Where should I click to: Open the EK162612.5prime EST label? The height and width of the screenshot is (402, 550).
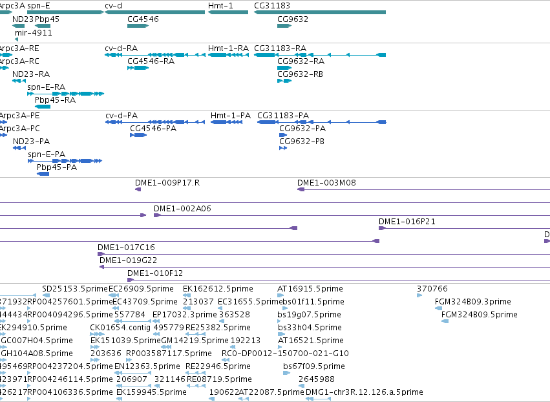click(218, 290)
